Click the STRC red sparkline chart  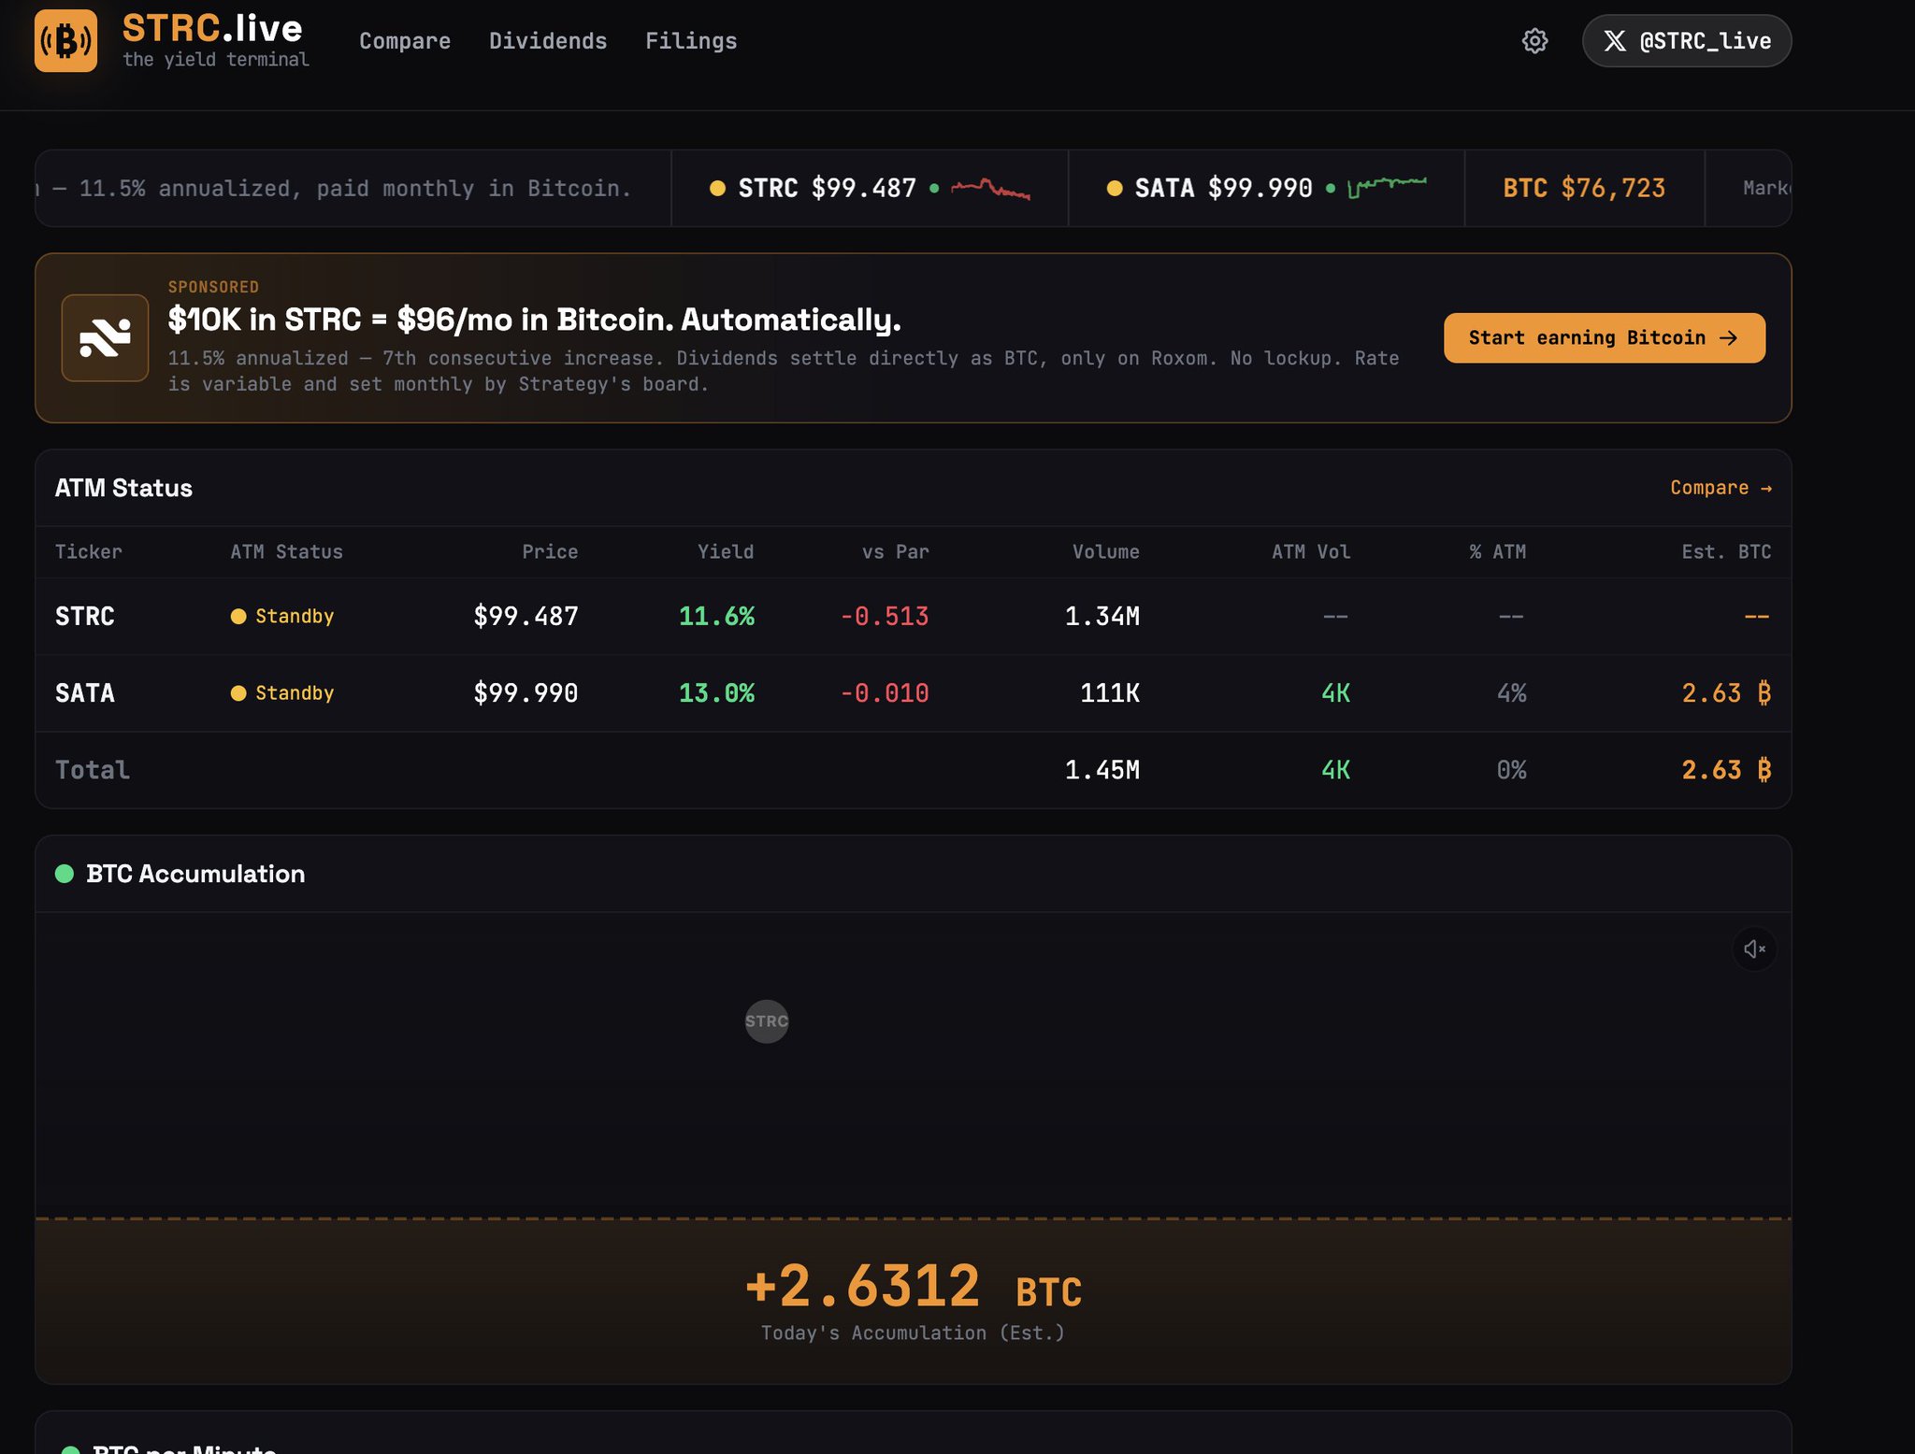pos(990,189)
